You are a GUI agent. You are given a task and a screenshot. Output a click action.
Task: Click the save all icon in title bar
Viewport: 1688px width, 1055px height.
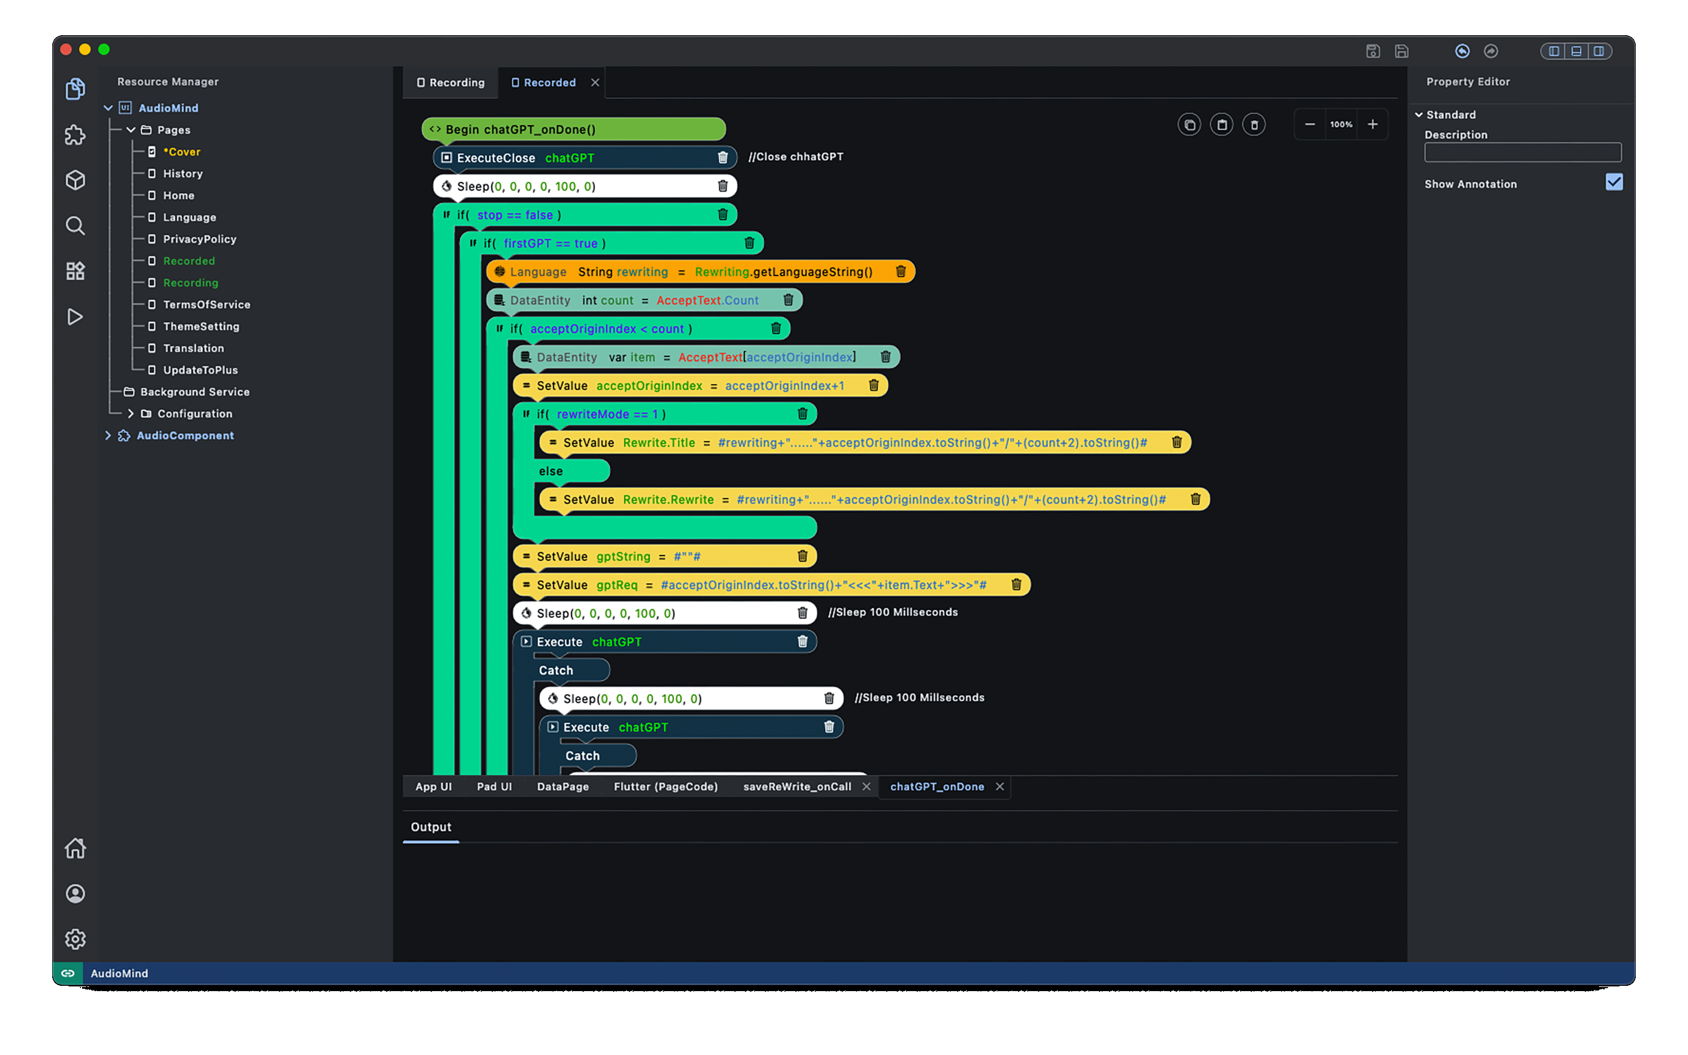(1401, 51)
